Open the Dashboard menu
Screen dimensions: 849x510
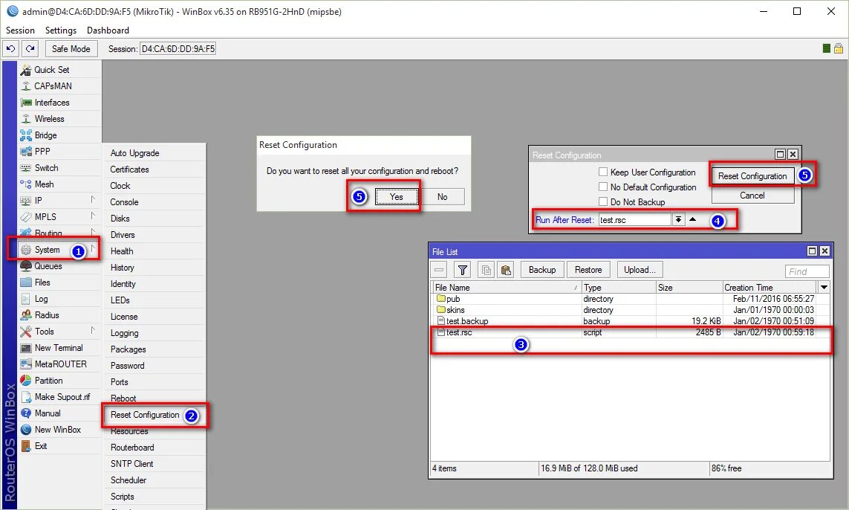[108, 30]
